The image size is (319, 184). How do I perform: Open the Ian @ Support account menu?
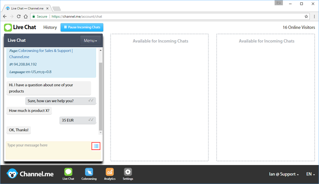(284, 174)
